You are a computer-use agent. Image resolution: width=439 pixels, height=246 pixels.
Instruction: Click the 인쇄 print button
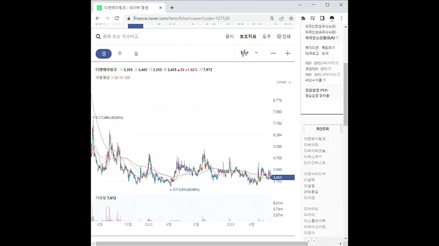click(284, 37)
